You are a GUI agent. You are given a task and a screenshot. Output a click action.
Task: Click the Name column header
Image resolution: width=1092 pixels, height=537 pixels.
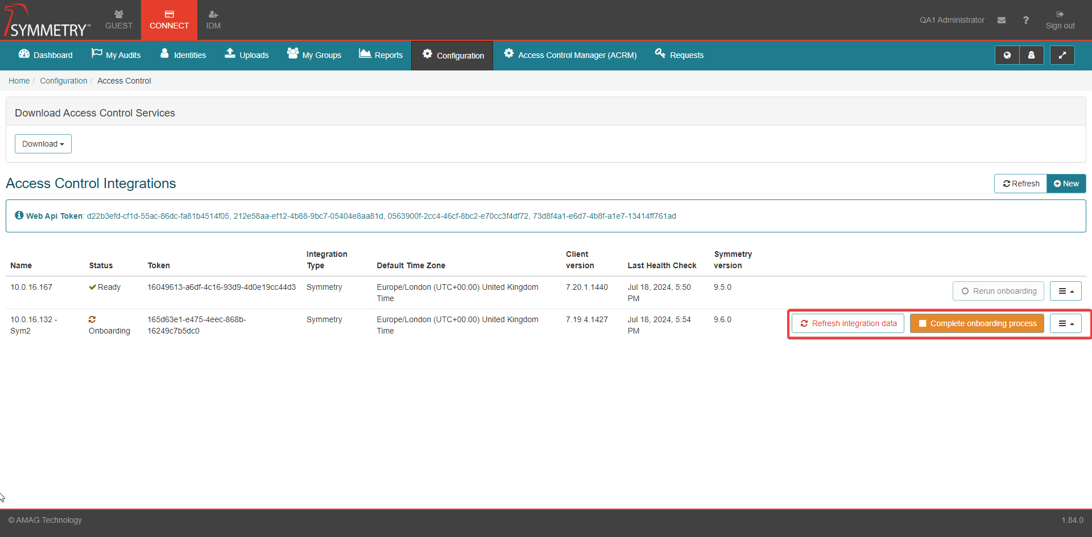21,265
